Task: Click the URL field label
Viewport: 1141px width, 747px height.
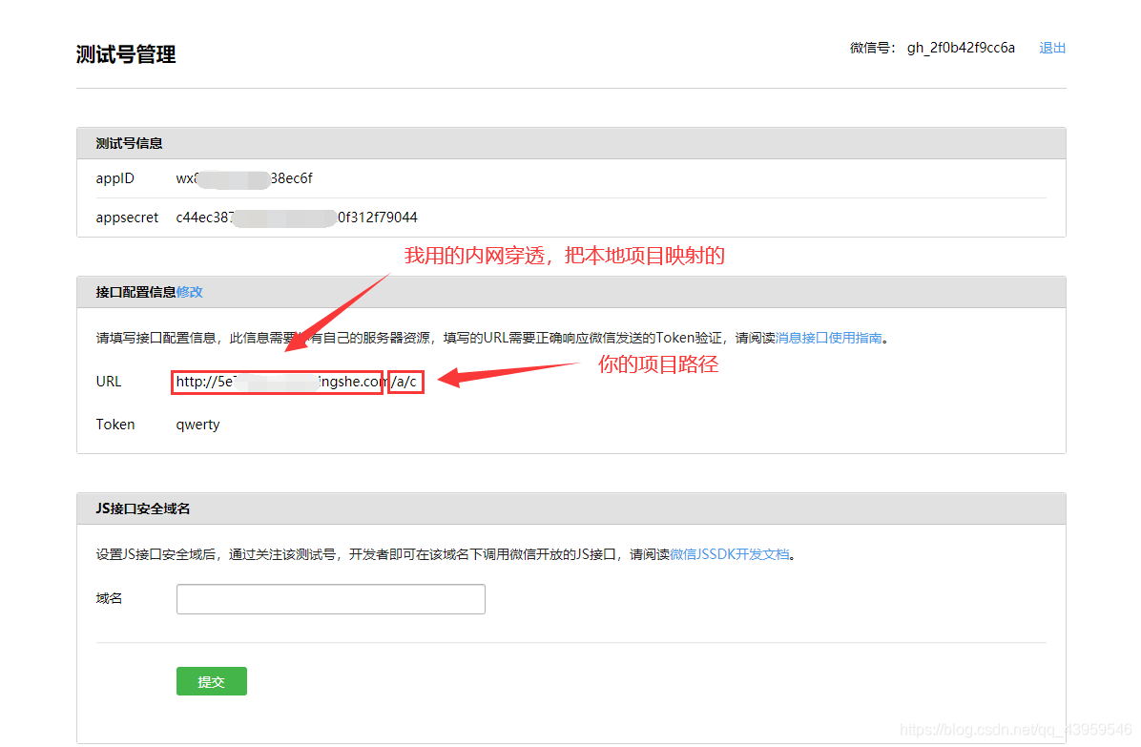Action: (x=109, y=382)
